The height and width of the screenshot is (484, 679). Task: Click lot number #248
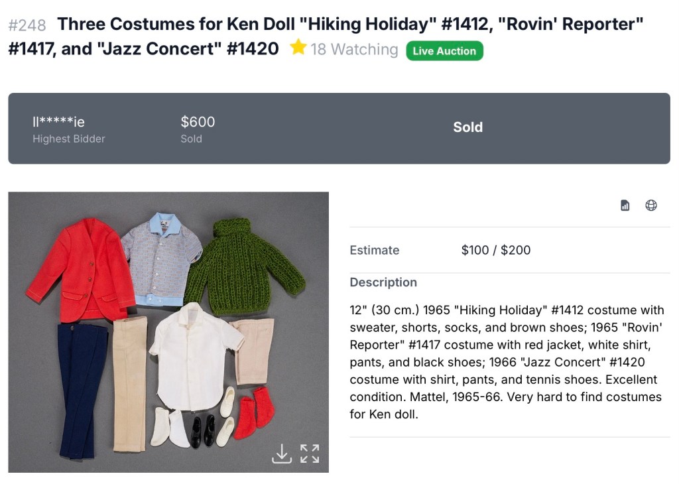27,25
